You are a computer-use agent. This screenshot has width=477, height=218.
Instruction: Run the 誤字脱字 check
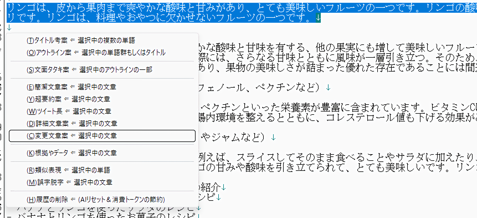point(69,182)
